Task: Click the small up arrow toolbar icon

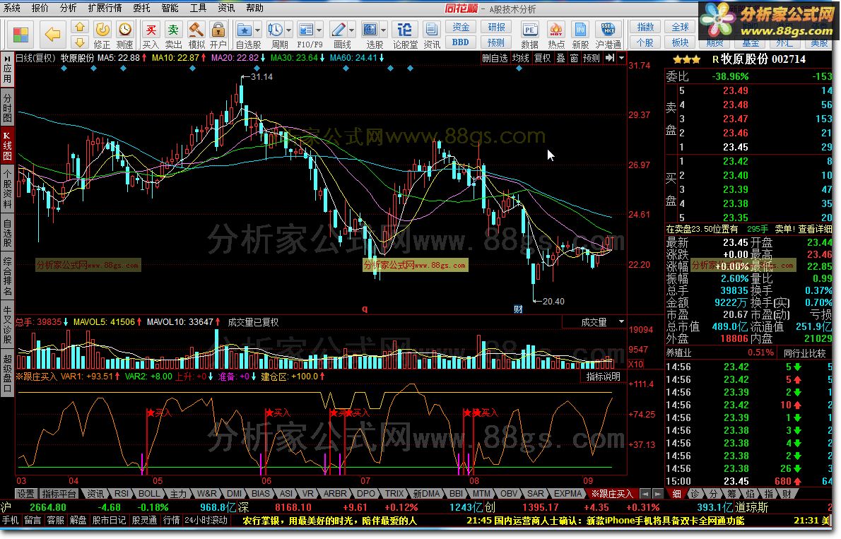Action: (x=79, y=27)
